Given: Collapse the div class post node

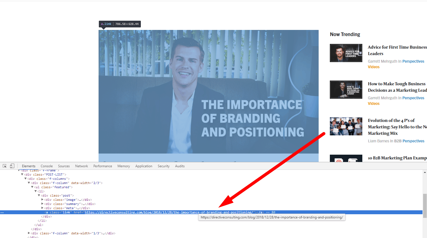Looking at the screenshot, I should click(x=39, y=195).
